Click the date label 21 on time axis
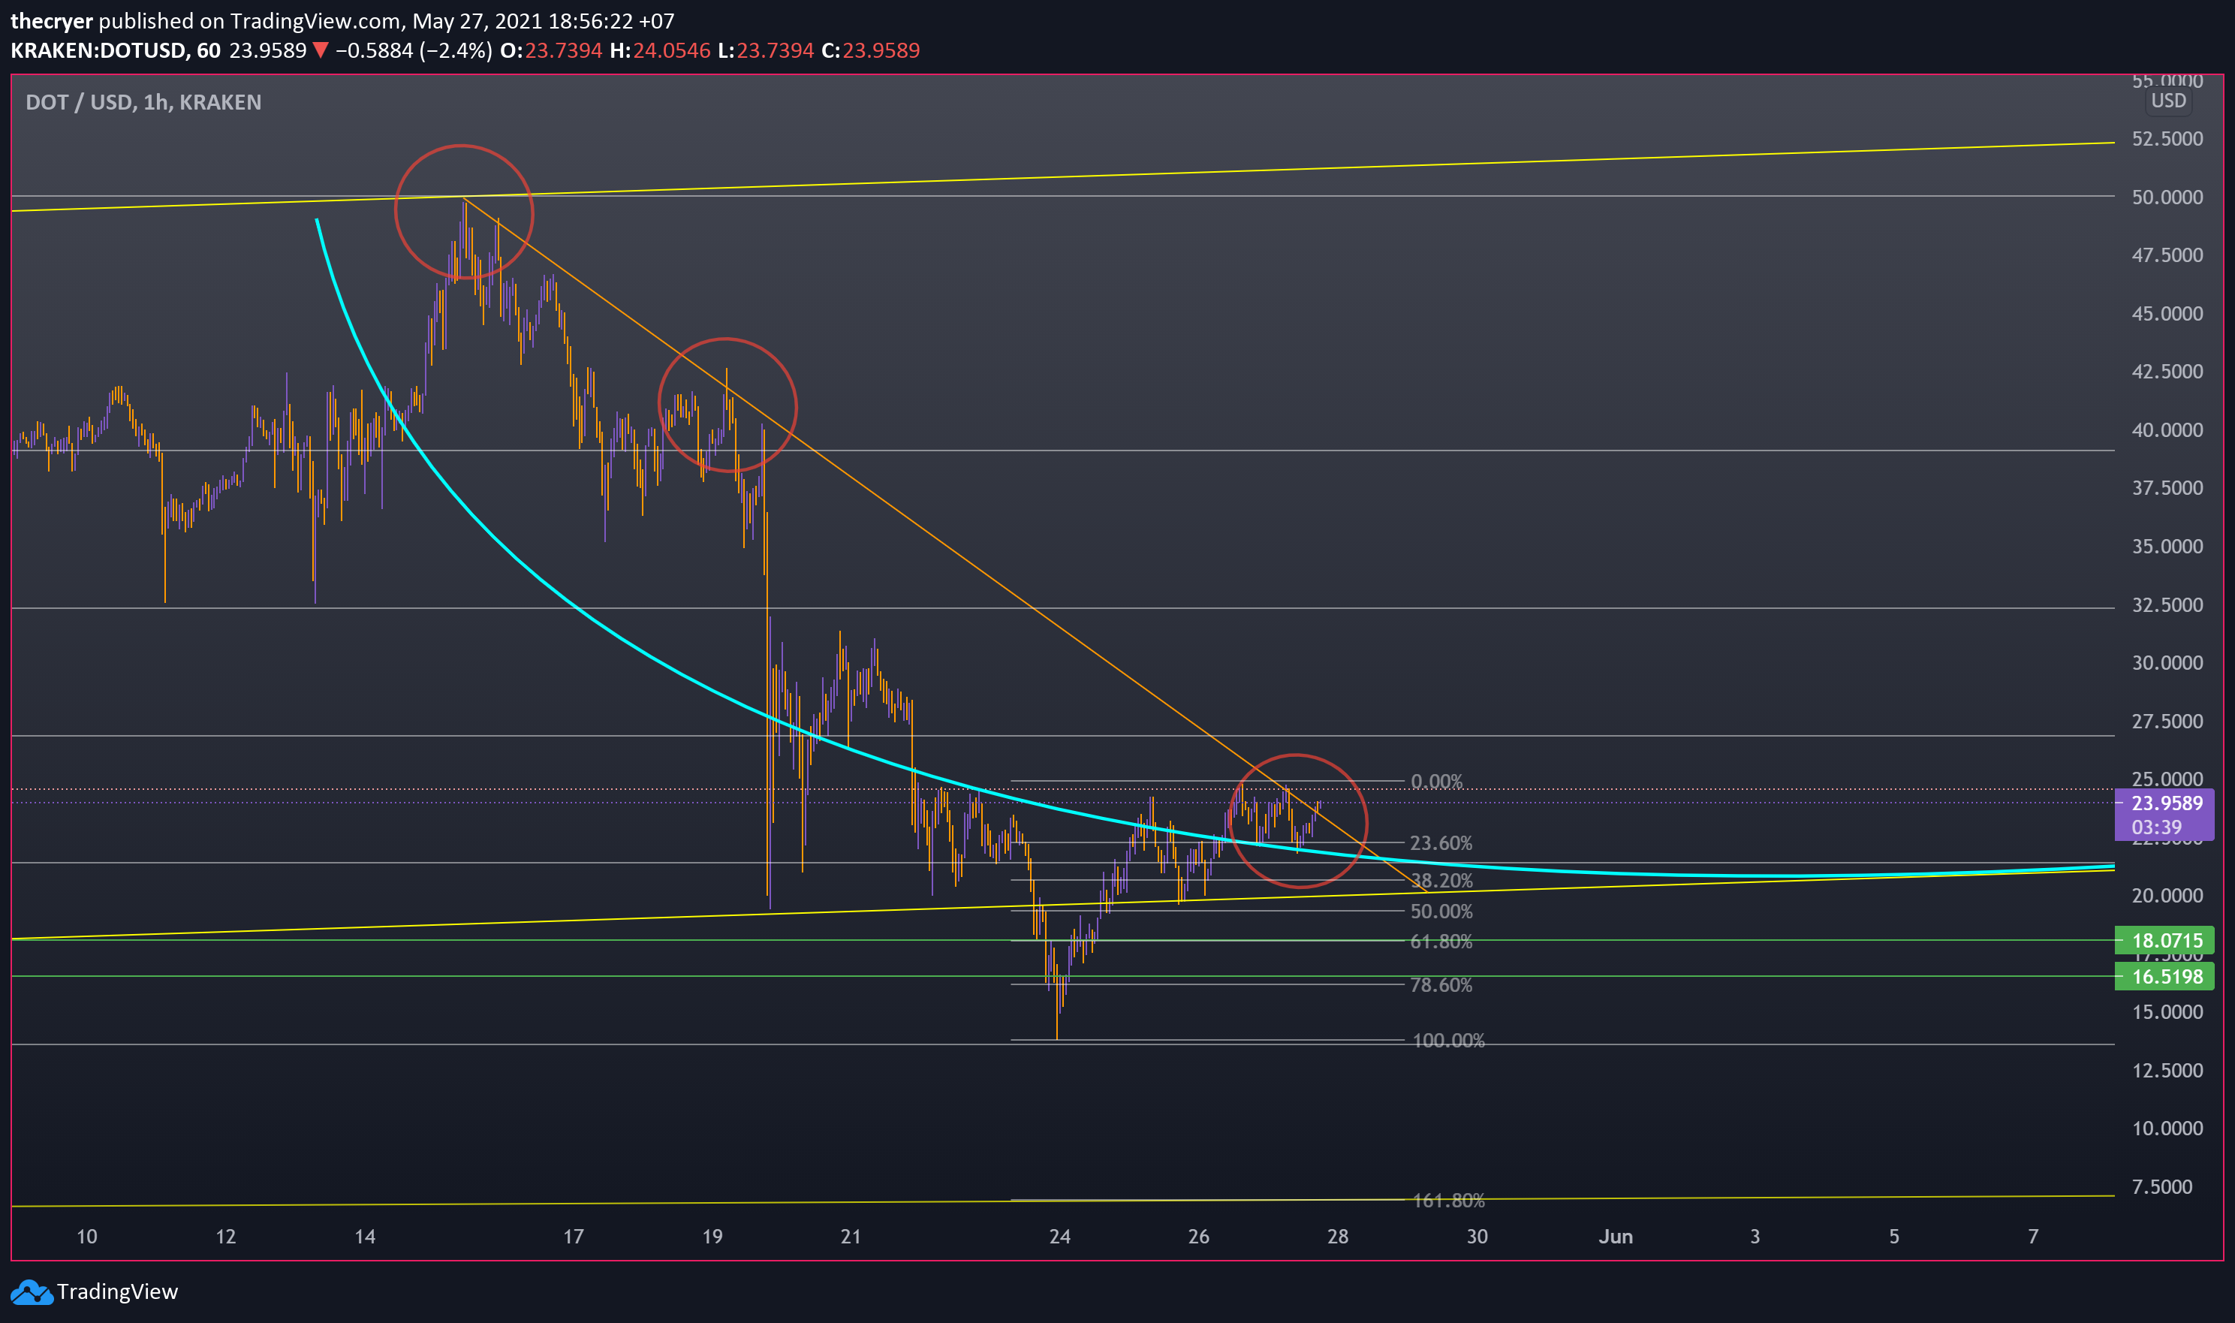The image size is (2235, 1323). [851, 1237]
